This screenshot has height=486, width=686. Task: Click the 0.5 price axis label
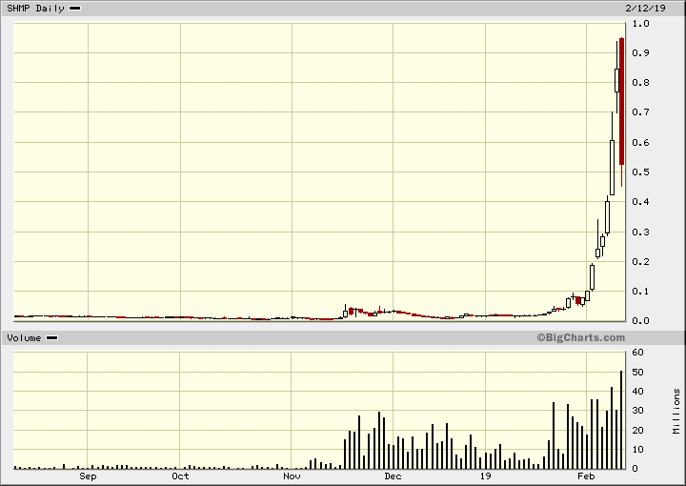pyautogui.click(x=640, y=172)
